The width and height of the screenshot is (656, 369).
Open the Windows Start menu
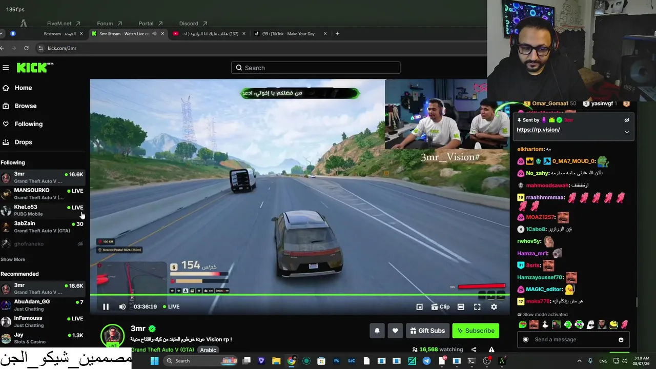(154, 361)
